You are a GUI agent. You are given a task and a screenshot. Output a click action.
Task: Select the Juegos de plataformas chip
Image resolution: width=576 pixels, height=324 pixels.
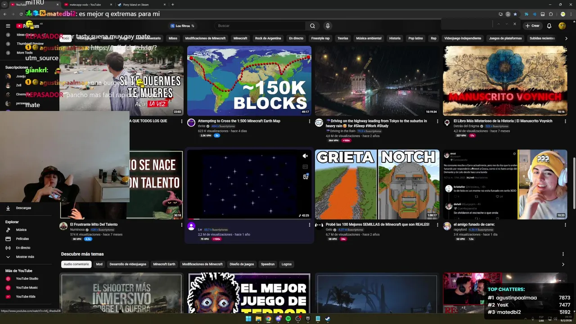tap(505, 38)
